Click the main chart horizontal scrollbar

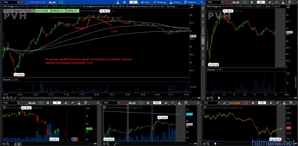click(x=56, y=98)
